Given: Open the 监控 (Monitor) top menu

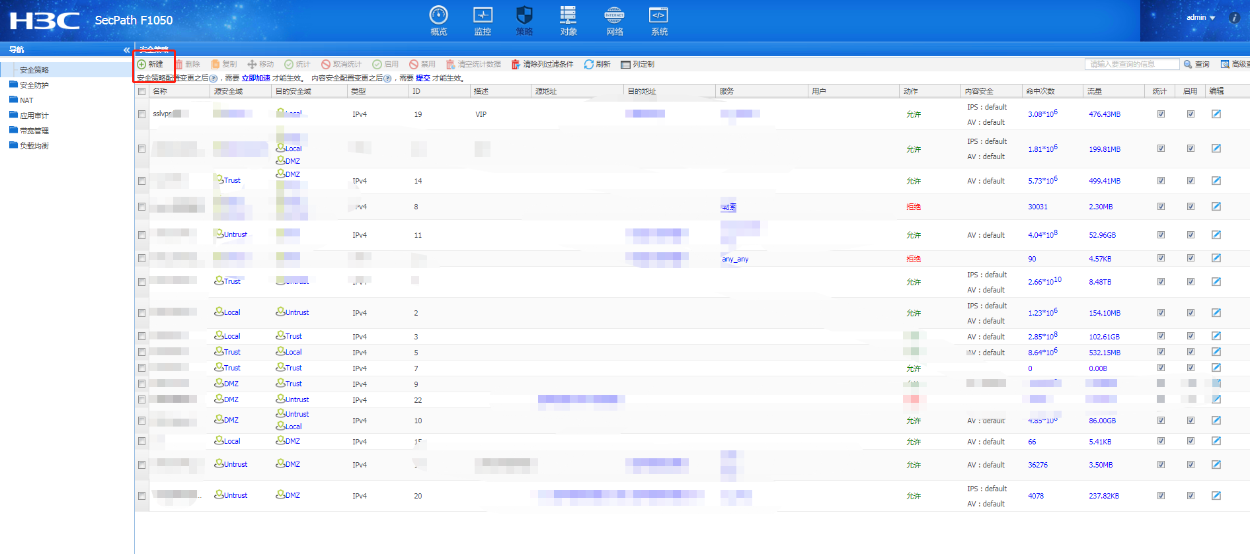Looking at the screenshot, I should [483, 20].
